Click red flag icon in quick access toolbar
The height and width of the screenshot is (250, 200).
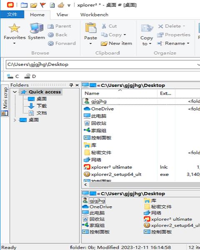43,5
